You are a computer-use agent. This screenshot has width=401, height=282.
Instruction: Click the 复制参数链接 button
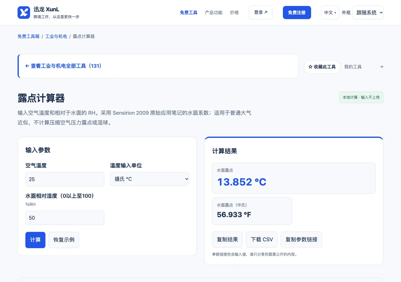(301, 239)
